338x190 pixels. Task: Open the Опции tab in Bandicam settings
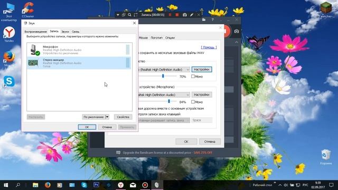pyautogui.click(x=170, y=37)
